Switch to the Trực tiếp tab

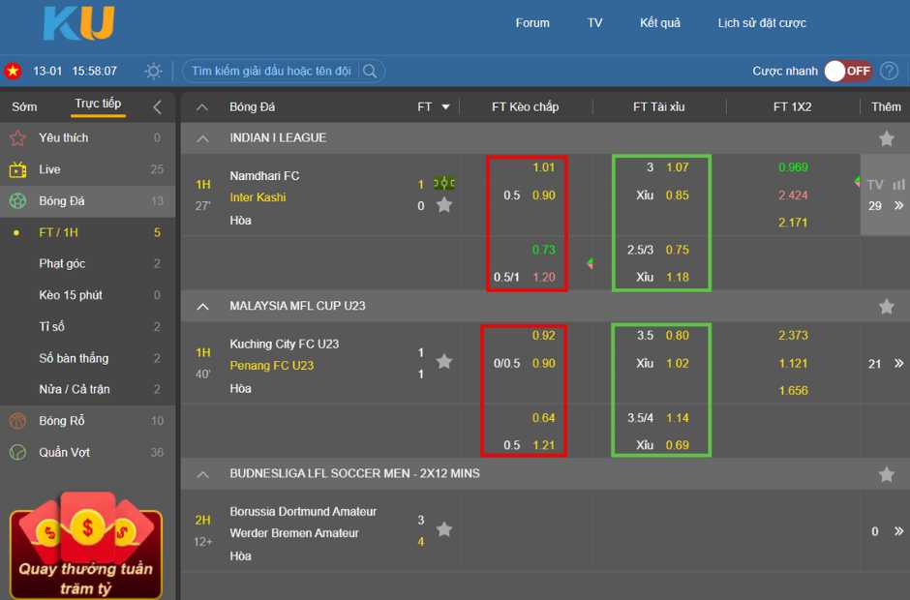(98, 104)
